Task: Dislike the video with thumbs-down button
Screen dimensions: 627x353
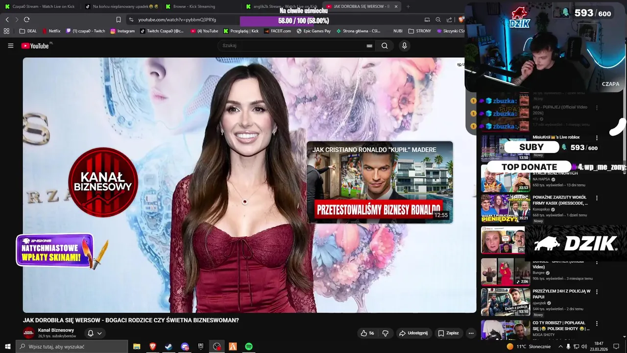Action: click(x=386, y=333)
